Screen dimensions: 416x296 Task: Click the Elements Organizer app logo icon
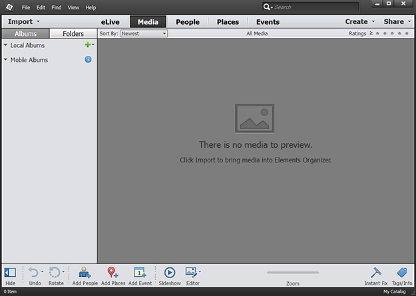9,7
